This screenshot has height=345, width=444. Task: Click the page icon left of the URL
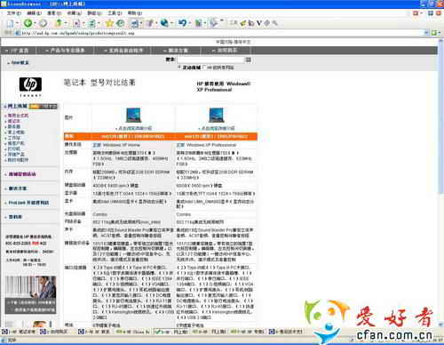pos(18,33)
